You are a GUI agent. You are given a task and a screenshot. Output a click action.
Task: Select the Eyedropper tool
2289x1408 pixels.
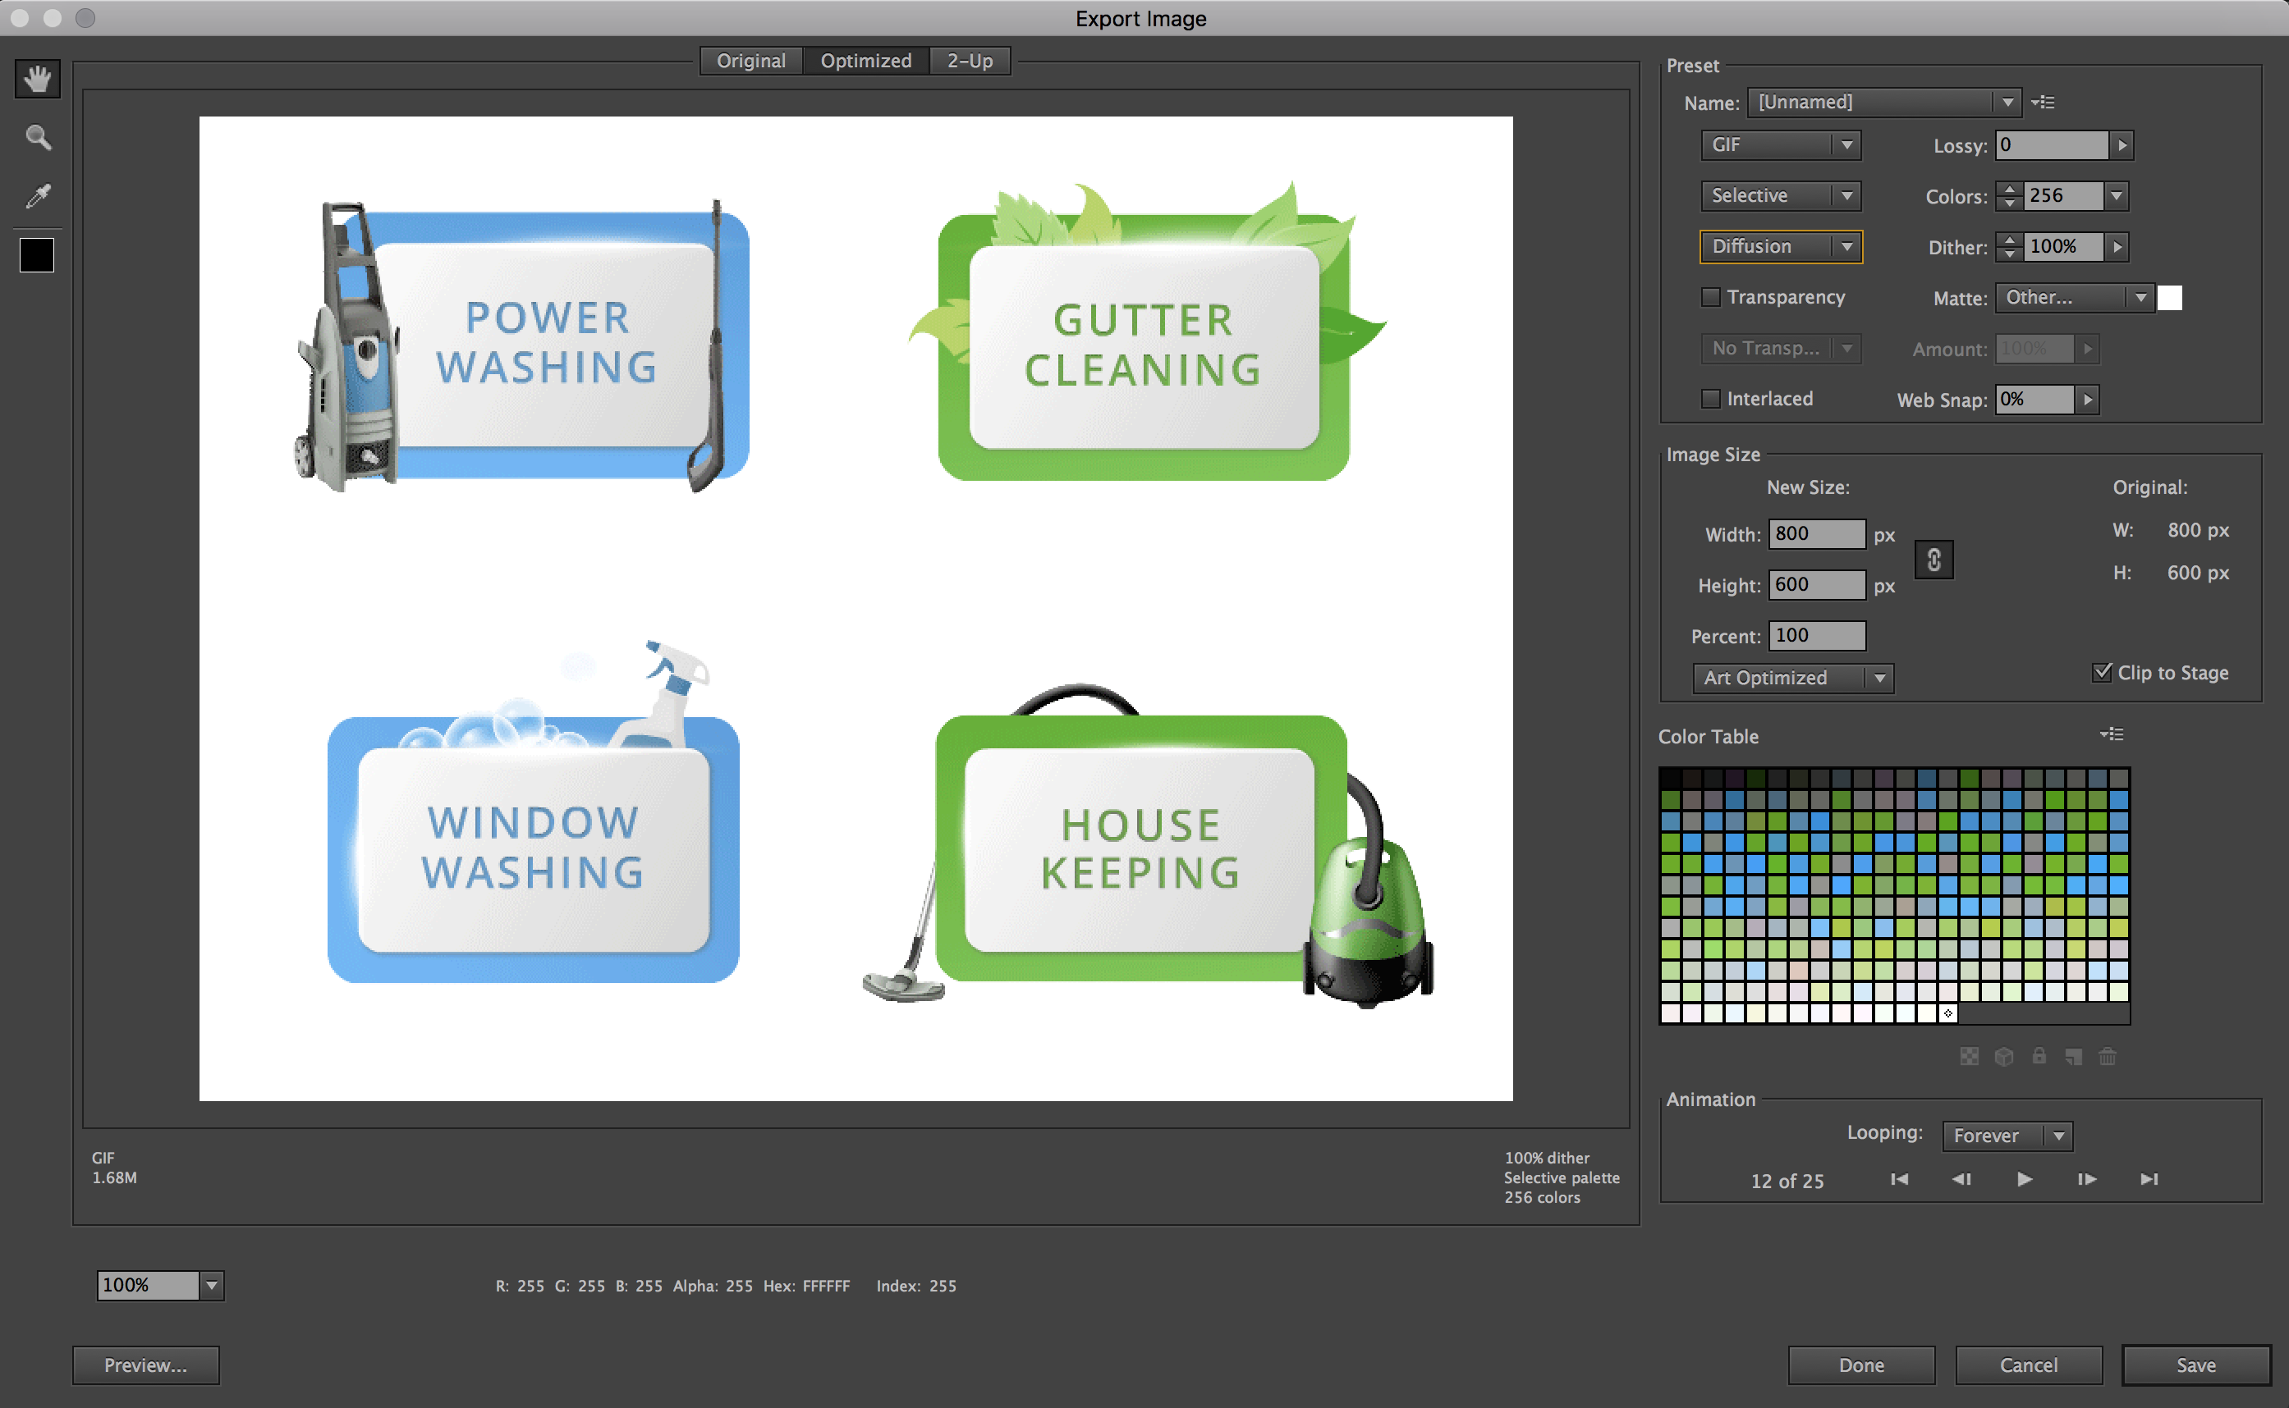pos(39,196)
